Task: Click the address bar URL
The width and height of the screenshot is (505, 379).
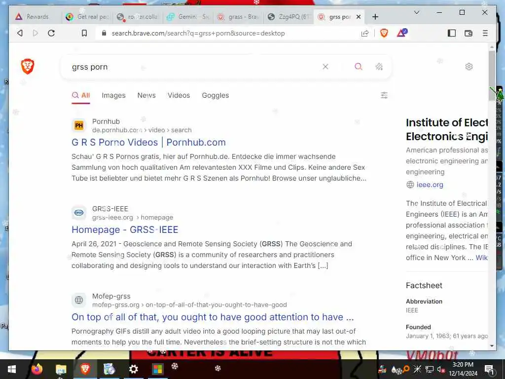Action: point(198,33)
